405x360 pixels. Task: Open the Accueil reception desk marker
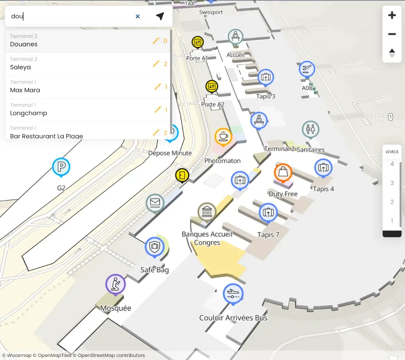point(236,36)
